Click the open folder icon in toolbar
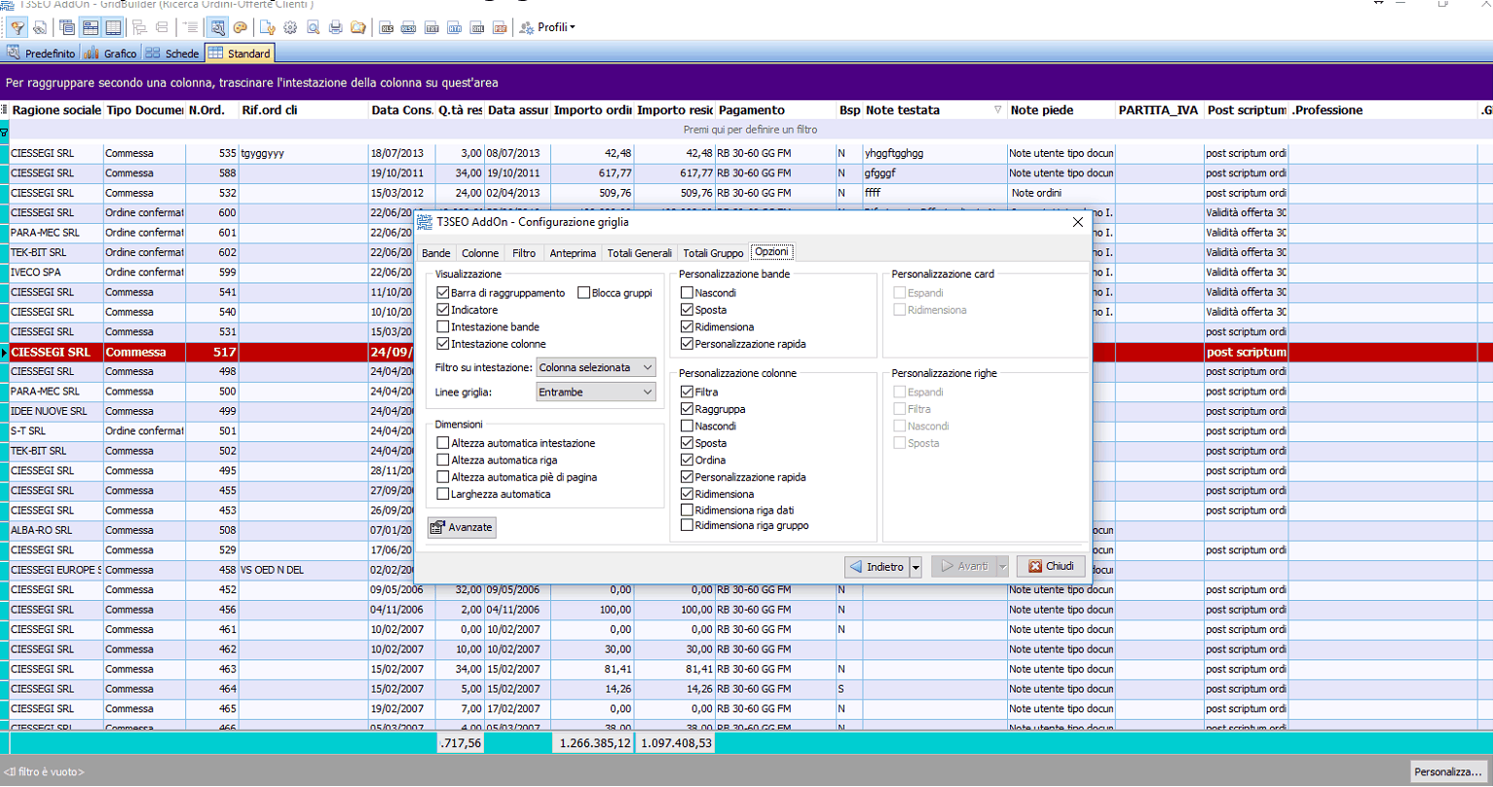The width and height of the screenshot is (1493, 787). [x=358, y=28]
